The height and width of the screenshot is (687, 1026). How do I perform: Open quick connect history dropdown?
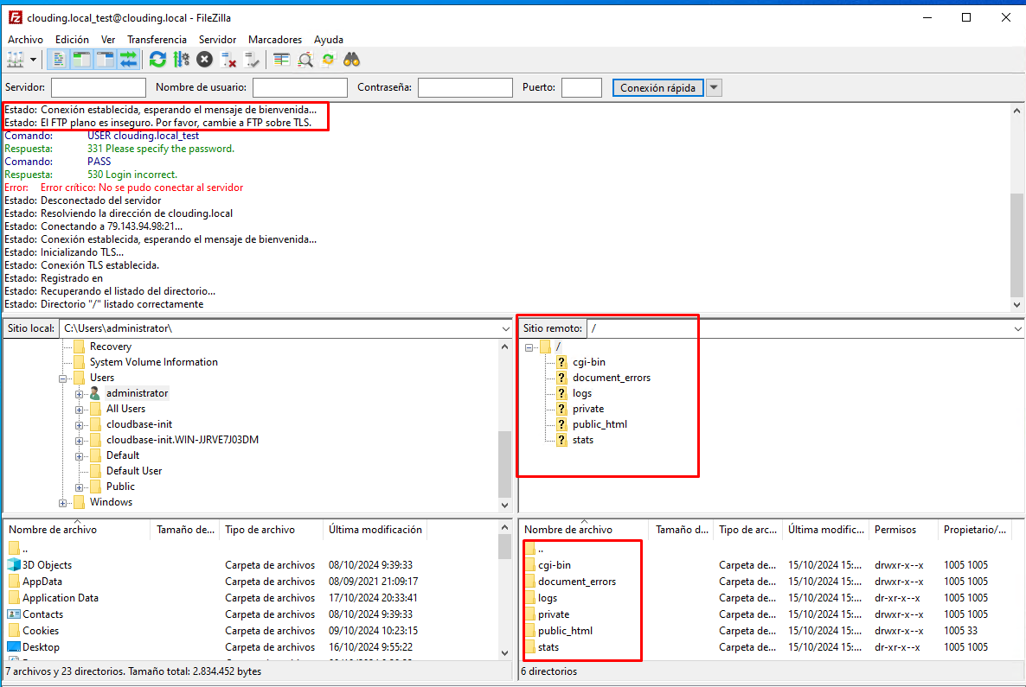(x=714, y=87)
